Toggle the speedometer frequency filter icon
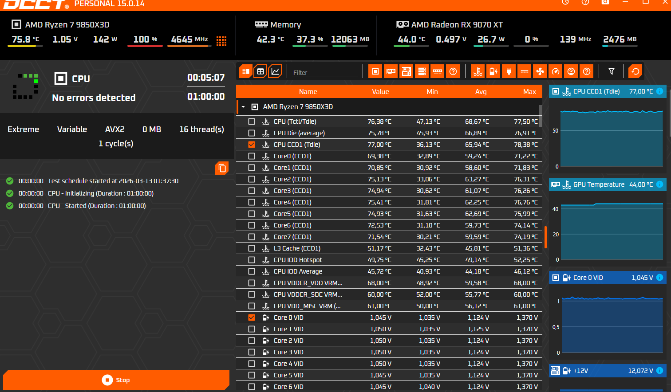The height and width of the screenshot is (392, 671). (x=556, y=71)
